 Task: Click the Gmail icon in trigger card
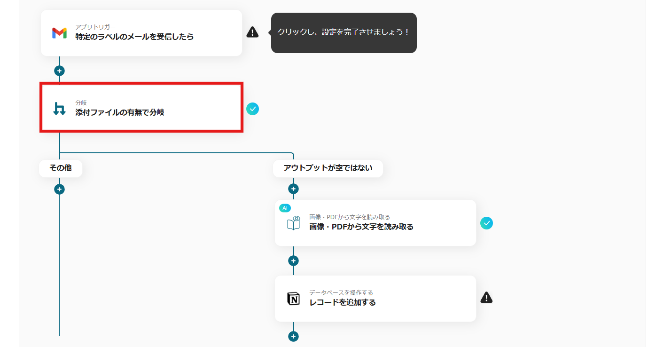[59, 33]
